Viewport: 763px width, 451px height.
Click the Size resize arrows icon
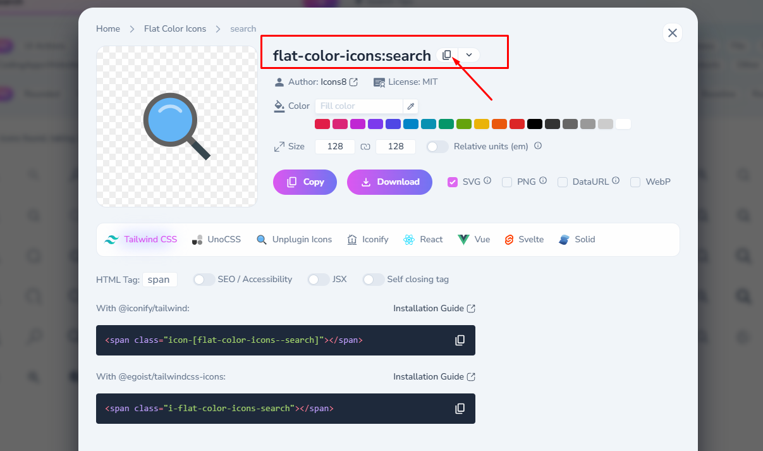(x=279, y=146)
